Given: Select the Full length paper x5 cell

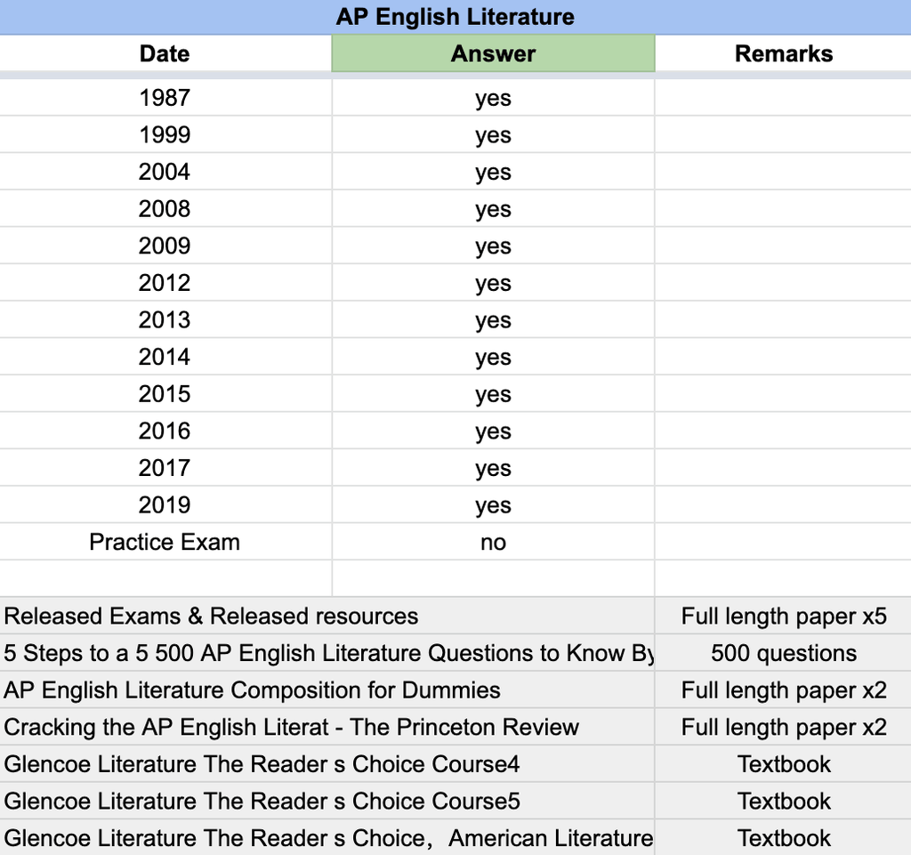Looking at the screenshot, I should pos(784,616).
